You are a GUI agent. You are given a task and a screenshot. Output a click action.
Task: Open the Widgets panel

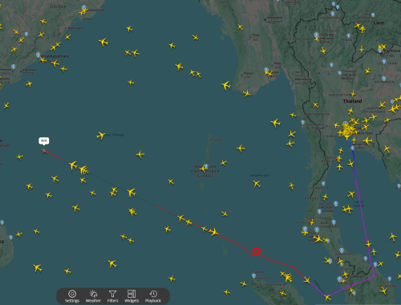132,296
